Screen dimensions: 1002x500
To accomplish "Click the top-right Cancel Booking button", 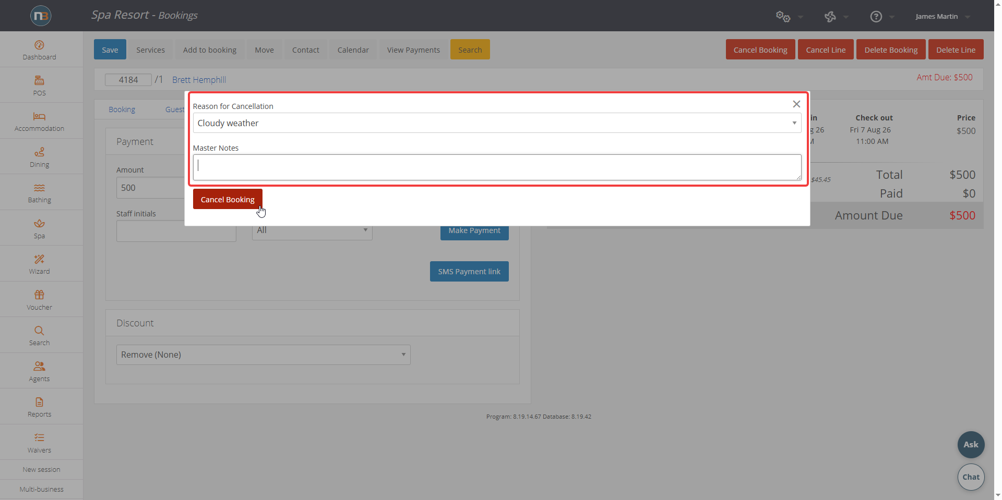I will pos(760,50).
